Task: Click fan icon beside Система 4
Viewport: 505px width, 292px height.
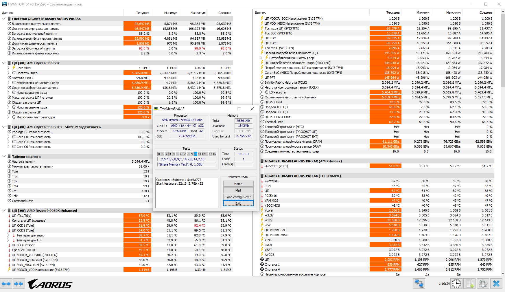Action: [262, 269]
